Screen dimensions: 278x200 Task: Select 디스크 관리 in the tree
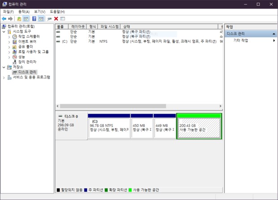tap(27, 72)
